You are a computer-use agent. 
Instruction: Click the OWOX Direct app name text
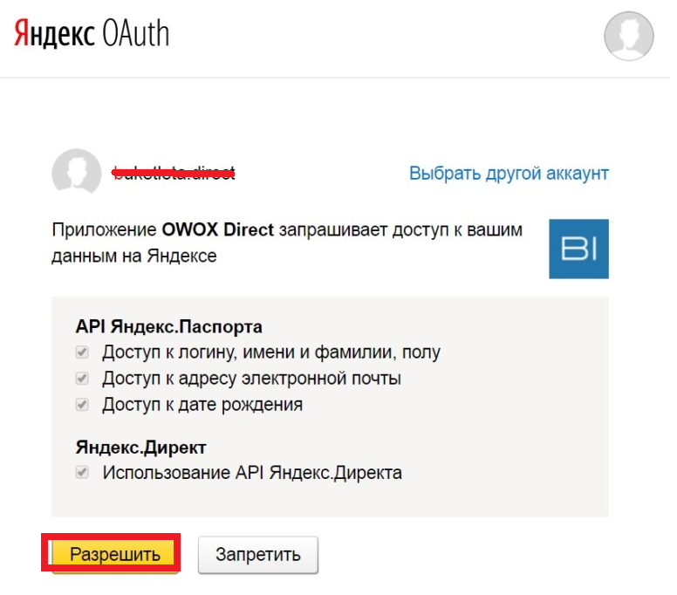coord(217,229)
